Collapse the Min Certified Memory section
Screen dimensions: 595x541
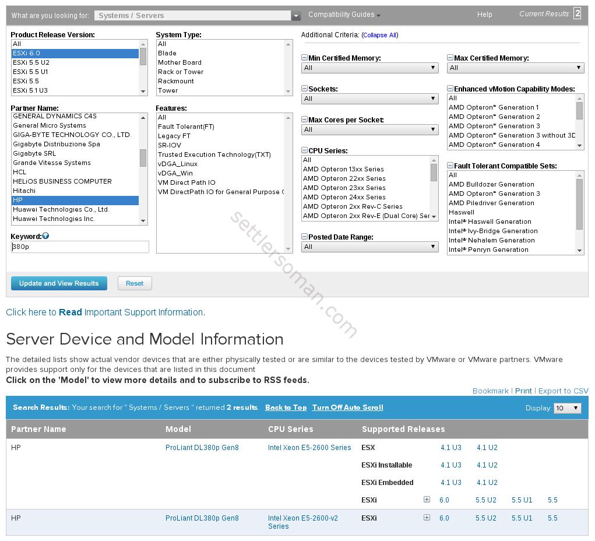[304, 58]
